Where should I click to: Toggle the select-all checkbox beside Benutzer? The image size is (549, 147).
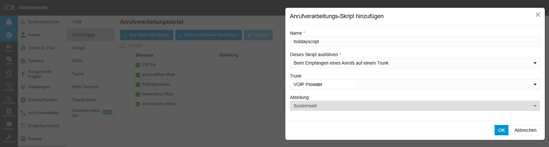click(126, 55)
